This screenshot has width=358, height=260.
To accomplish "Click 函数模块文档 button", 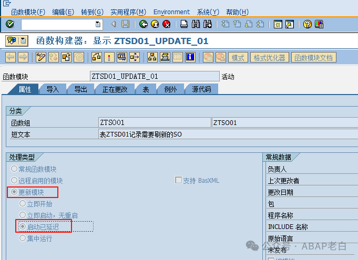I will 313,57.
